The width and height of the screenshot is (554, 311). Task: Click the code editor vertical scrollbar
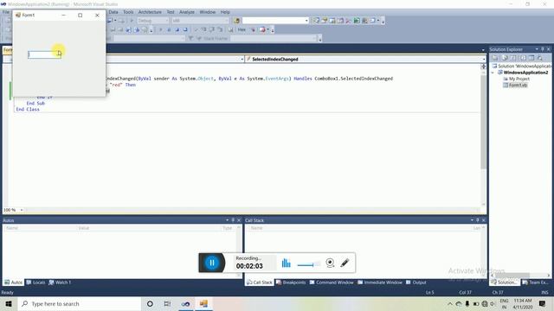click(x=483, y=122)
